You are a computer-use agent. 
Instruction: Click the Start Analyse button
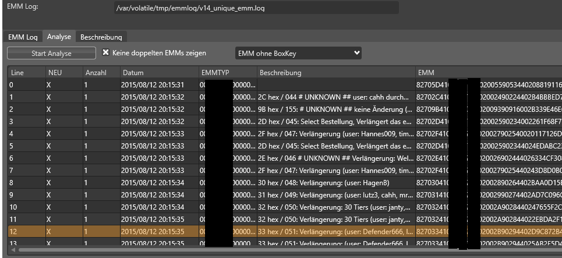coord(51,54)
